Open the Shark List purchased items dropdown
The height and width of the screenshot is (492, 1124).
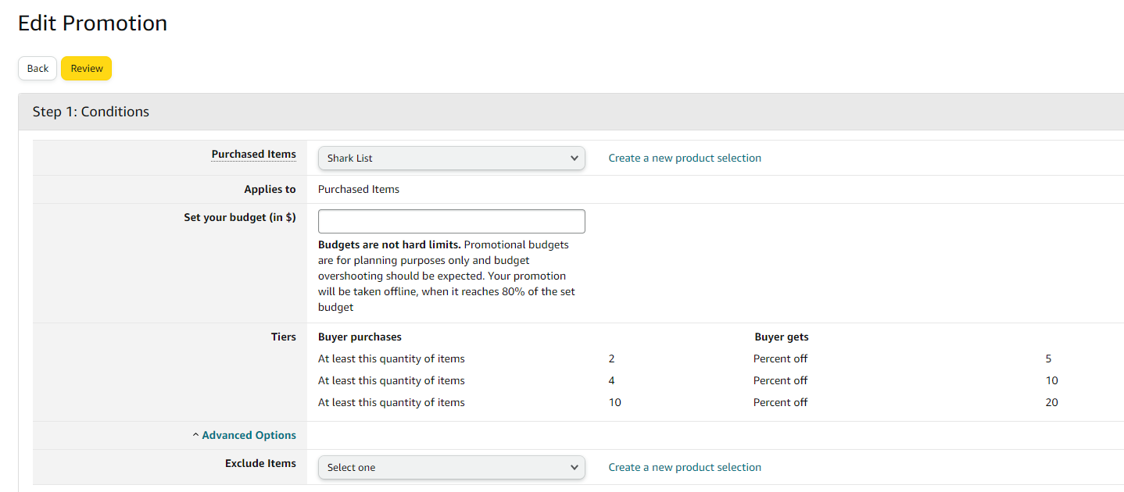(x=451, y=158)
